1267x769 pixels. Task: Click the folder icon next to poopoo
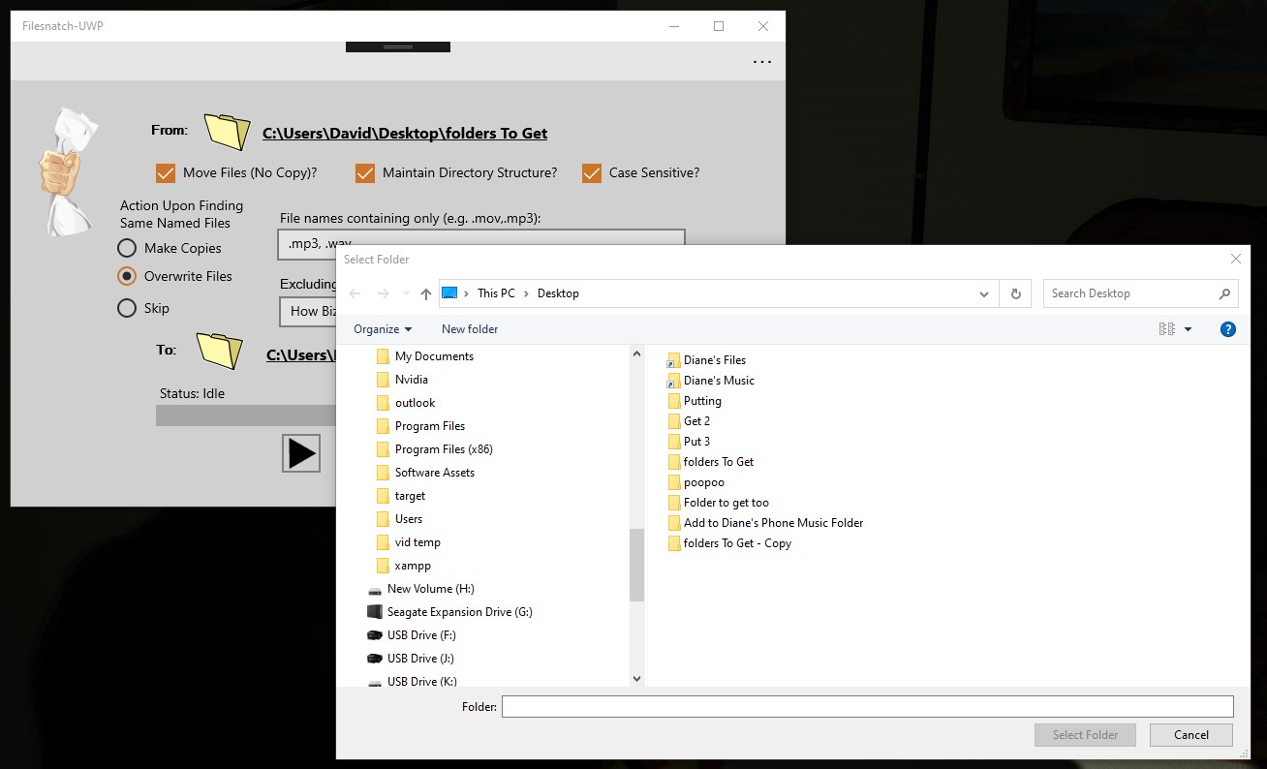(674, 482)
